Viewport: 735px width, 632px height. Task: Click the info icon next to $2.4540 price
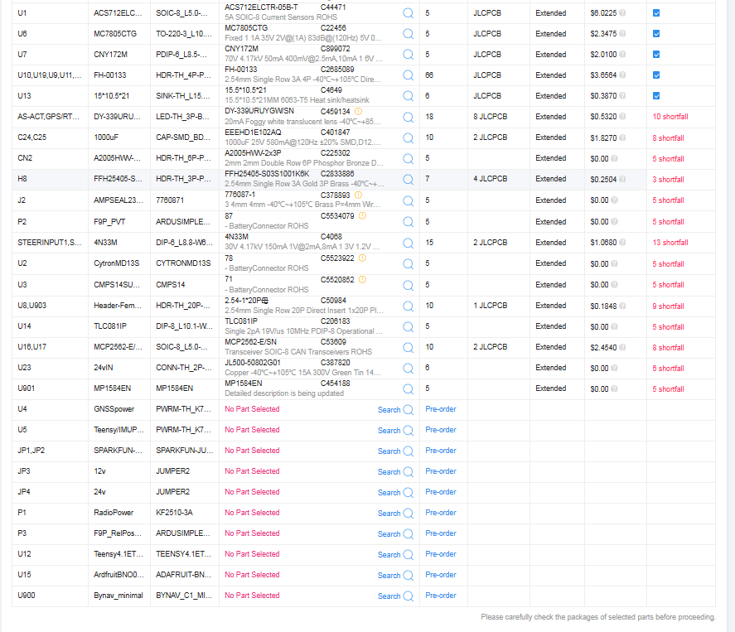click(622, 347)
